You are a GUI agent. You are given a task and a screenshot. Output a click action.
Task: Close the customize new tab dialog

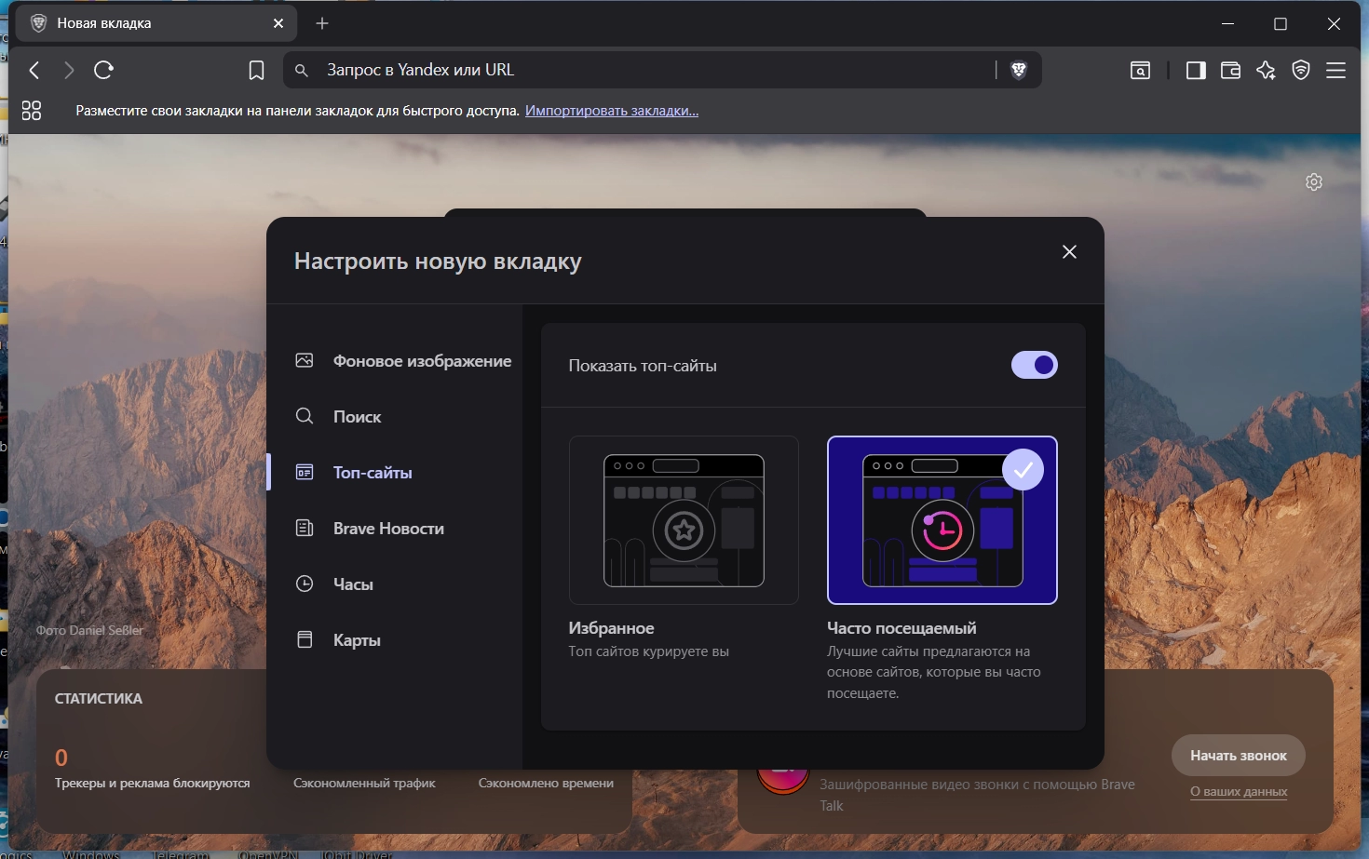(1069, 252)
